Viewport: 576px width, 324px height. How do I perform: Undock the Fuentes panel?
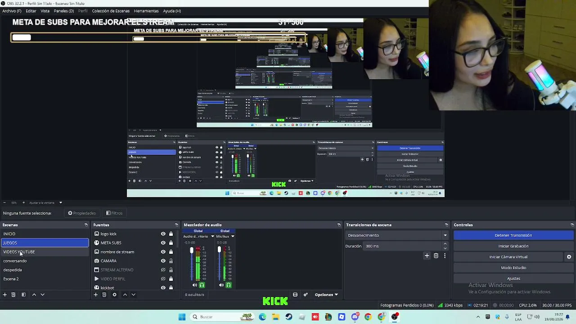click(176, 225)
